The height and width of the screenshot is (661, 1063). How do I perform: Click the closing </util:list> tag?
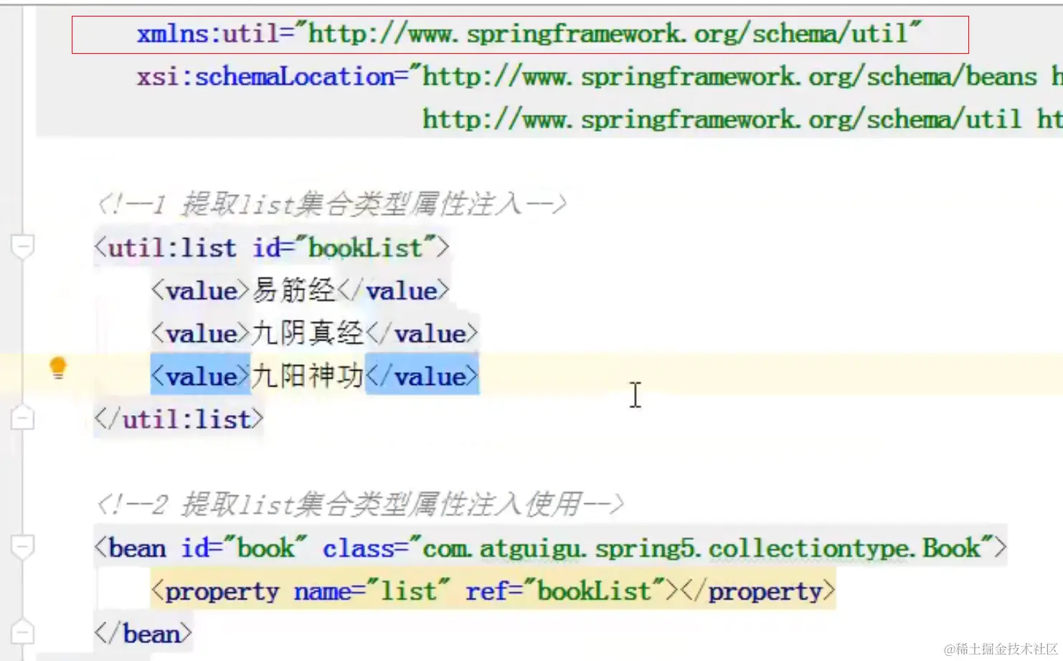[179, 419]
